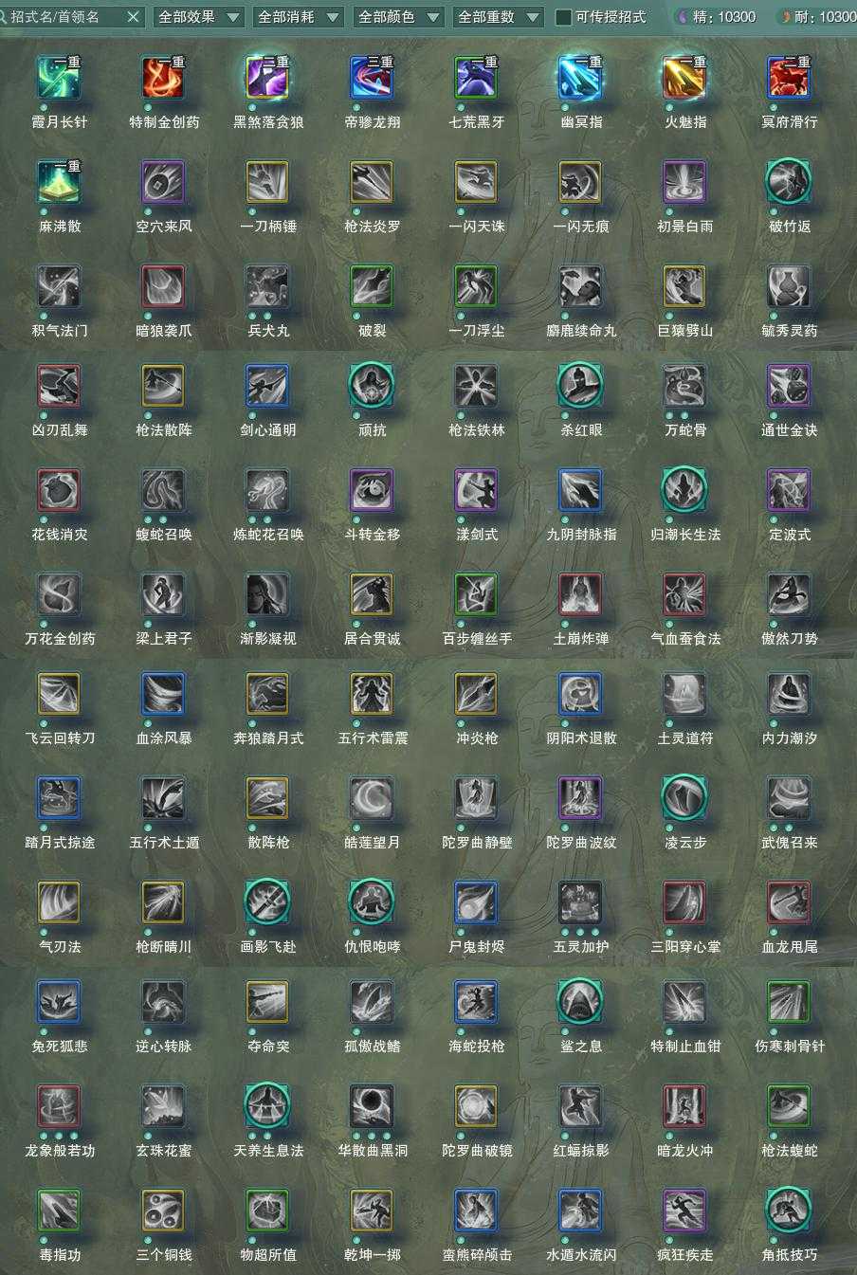Choose the 火魅指 skill icon
Viewport: 857px width, 1275px height.
[684, 78]
